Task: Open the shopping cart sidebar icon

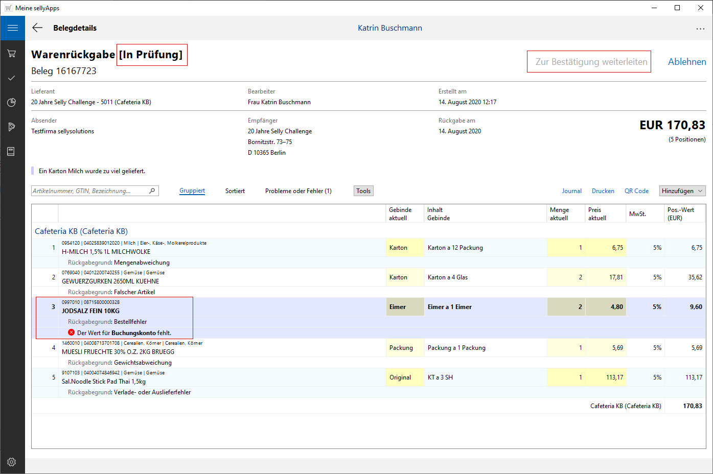Action: click(12, 53)
